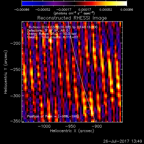
Task: Click the X-axis tick label -900
Action: coord(97,126)
